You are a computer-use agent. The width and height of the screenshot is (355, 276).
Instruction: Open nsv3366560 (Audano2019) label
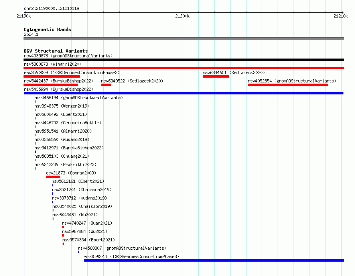62,139
